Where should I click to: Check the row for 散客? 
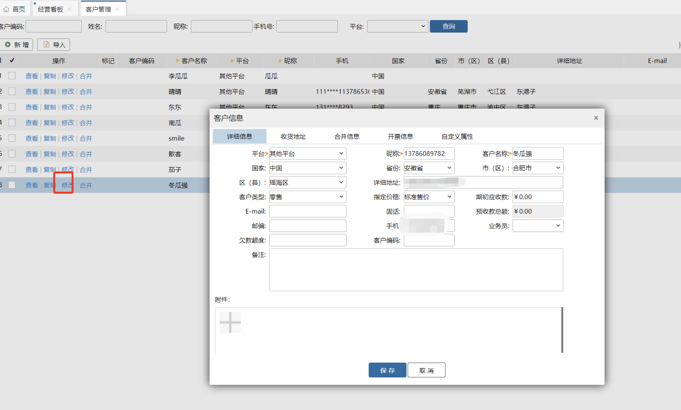click(x=12, y=154)
